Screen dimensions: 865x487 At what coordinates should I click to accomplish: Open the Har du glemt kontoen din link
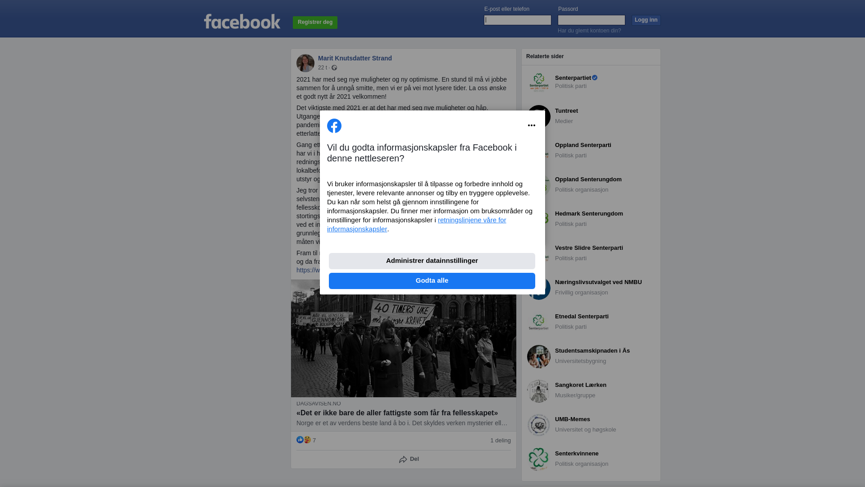tap(589, 31)
